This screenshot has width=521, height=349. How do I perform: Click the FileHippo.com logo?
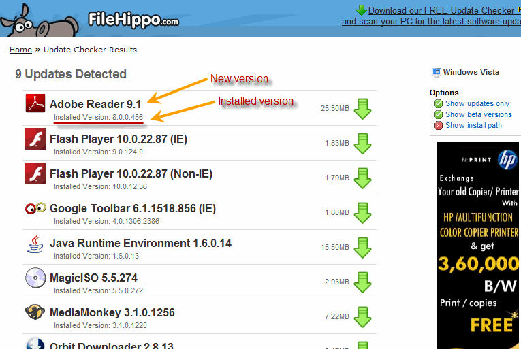(x=133, y=20)
